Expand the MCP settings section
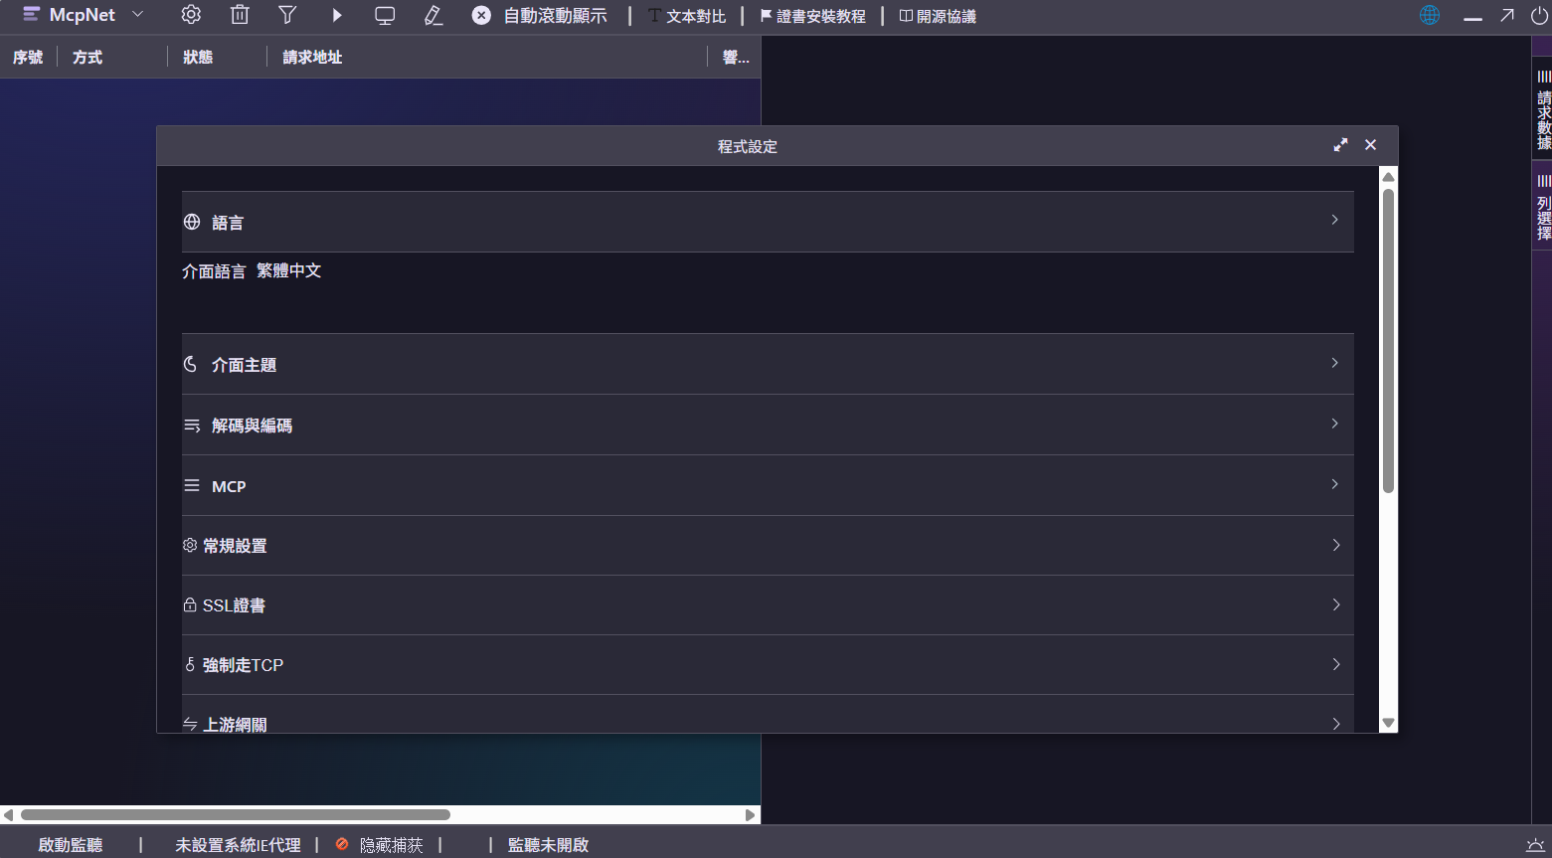Screen dimensions: 1552x858 pyautogui.click(x=768, y=485)
